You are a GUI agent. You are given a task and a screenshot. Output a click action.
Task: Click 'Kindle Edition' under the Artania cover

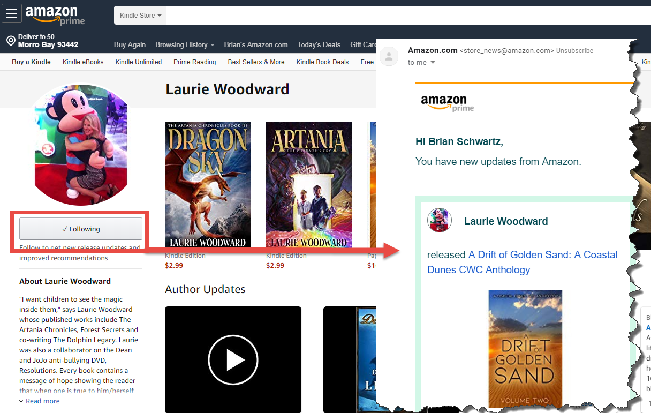286,256
